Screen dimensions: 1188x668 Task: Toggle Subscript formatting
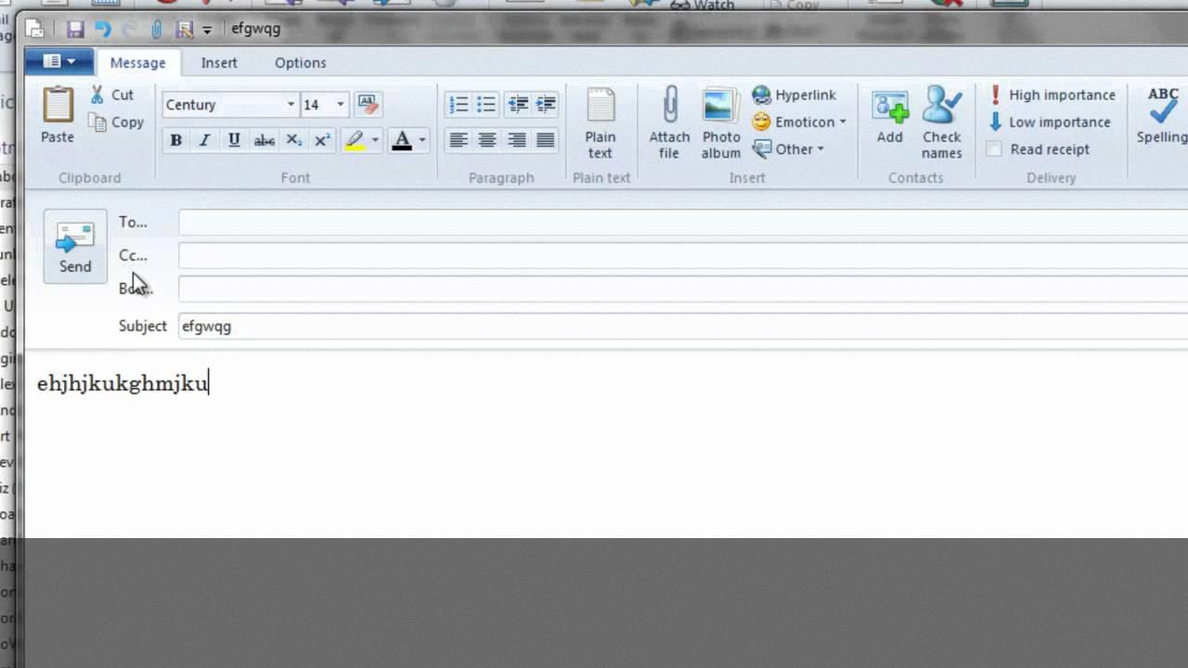tap(293, 140)
